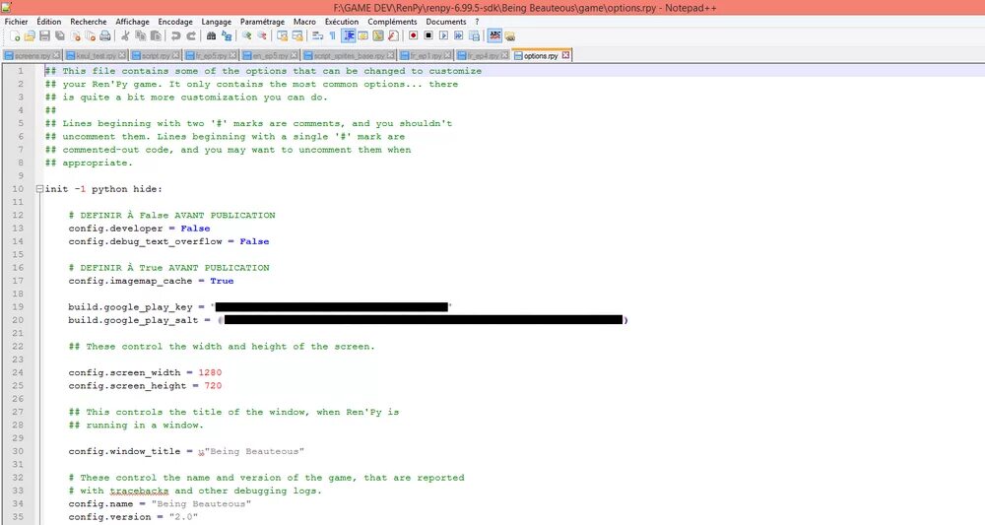Print the document using the printer icon
This screenshot has height=525, width=985.
pos(105,35)
